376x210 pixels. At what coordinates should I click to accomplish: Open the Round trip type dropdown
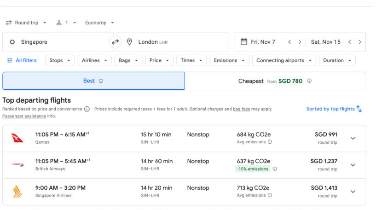(x=26, y=23)
